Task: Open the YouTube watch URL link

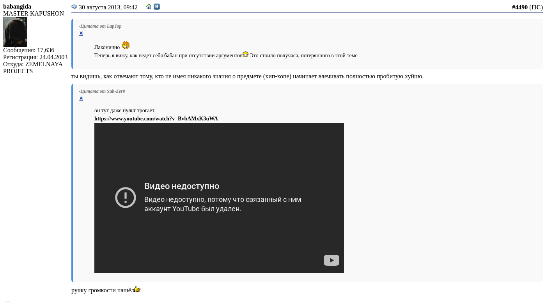Action: point(156,119)
